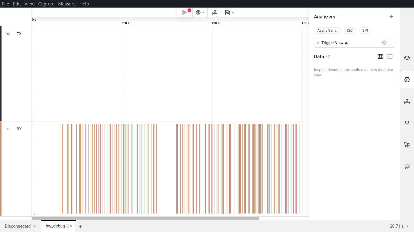The width and height of the screenshot is (414, 232).
Task: Click the add analyzer plus icon
Action: (391, 17)
